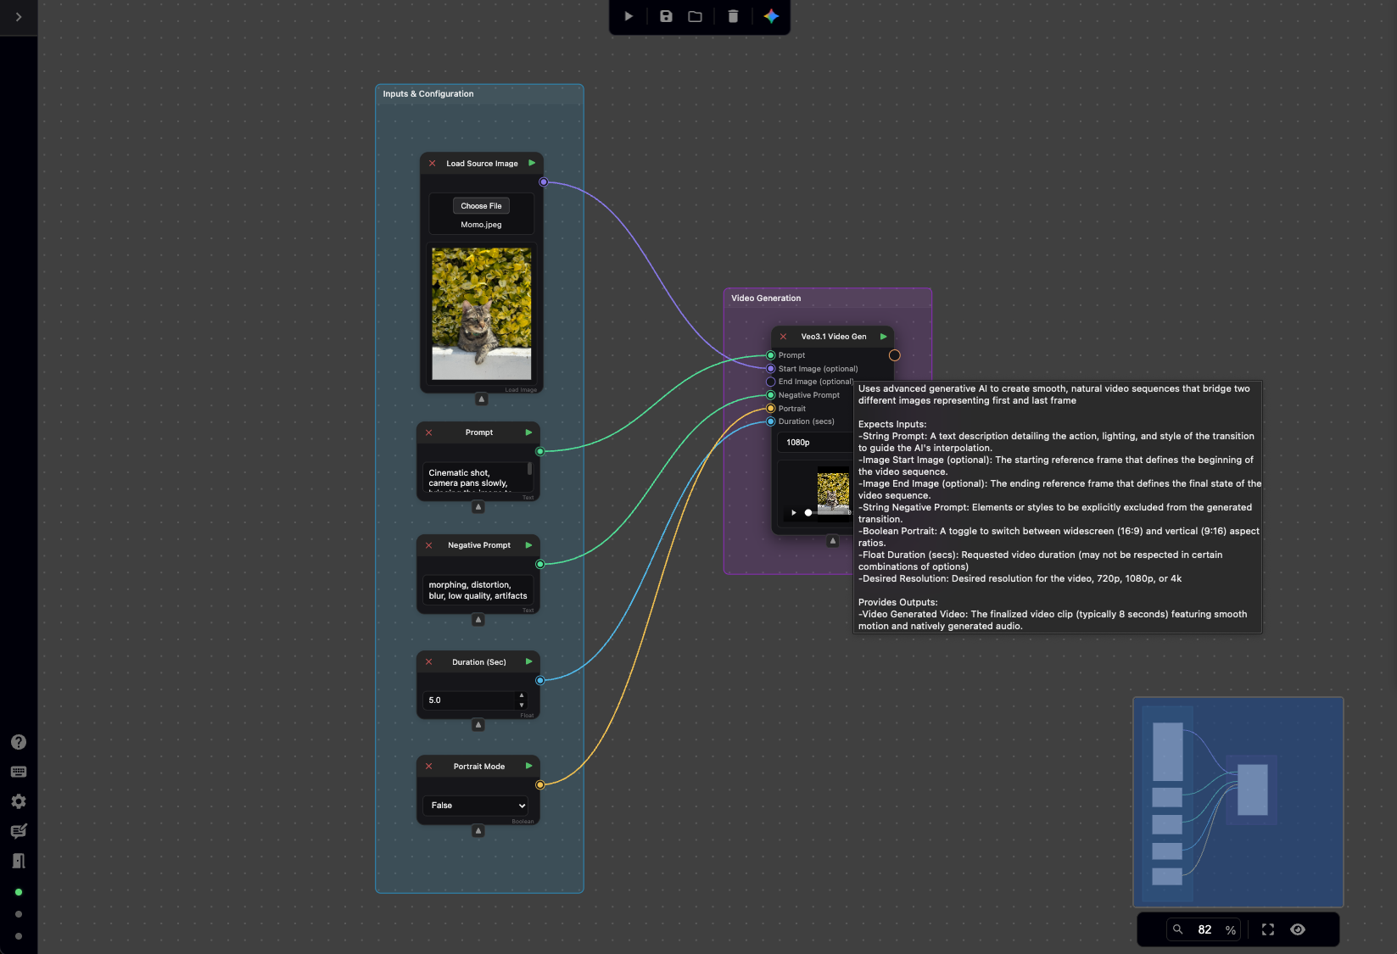Delete the workflow via the trash icon
Image resolution: width=1397 pixels, height=954 pixels.
coord(732,16)
